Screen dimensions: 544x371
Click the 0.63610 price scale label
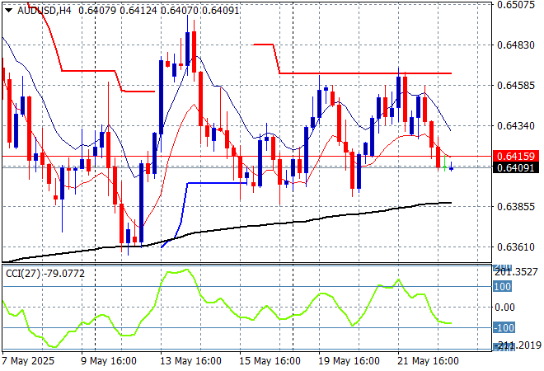click(515, 247)
